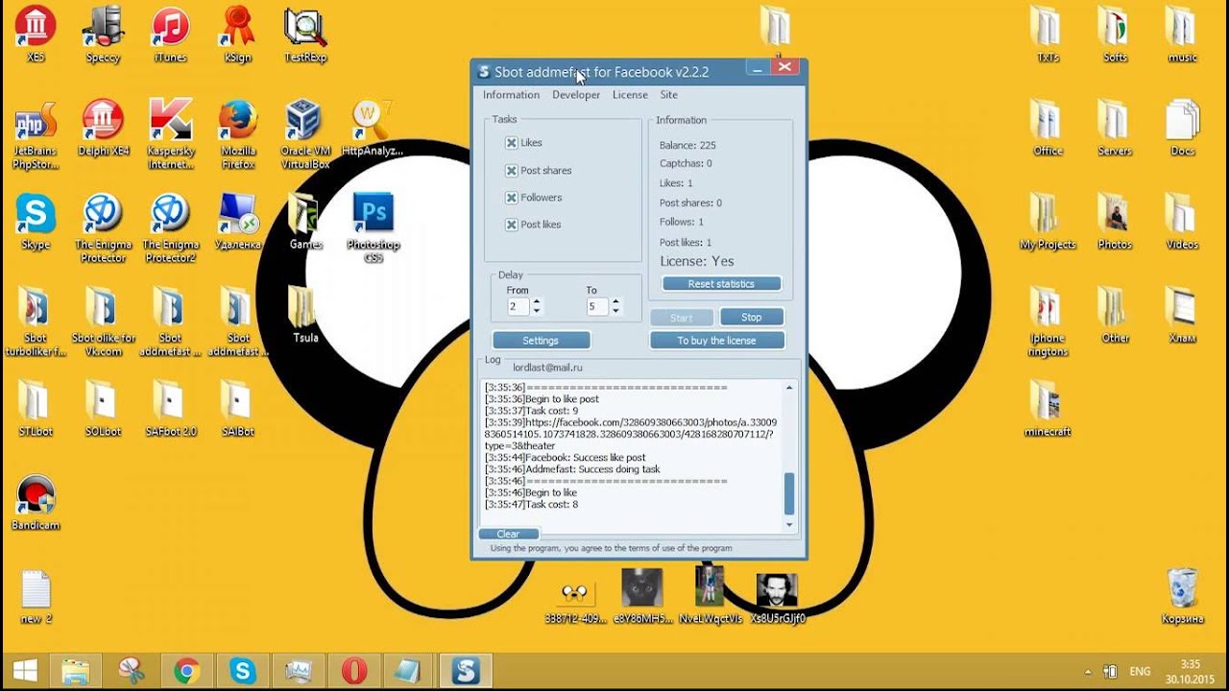Launch the Mozilla Firefox desktop icon
Image resolution: width=1229 pixels, height=691 pixels.
tap(238, 134)
